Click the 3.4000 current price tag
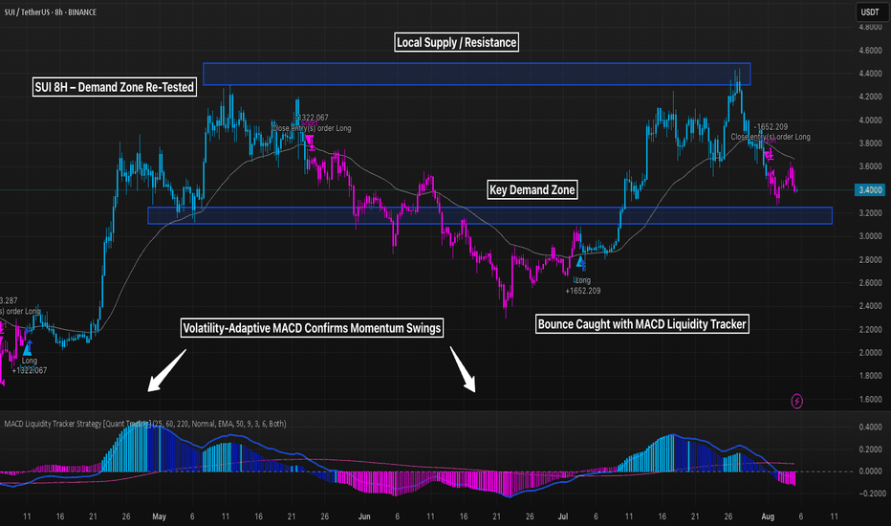This screenshot has width=891, height=526. pos(870,190)
